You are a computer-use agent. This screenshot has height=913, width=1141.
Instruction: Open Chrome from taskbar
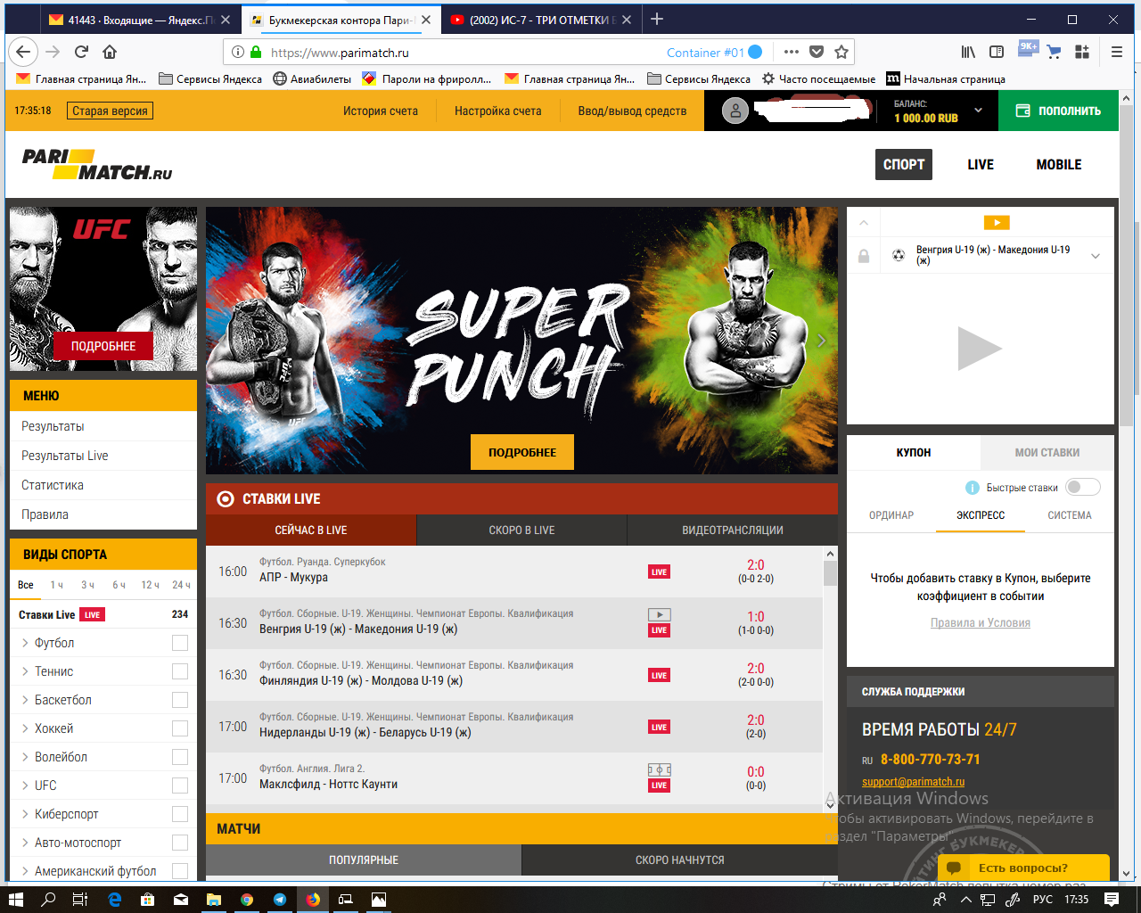[247, 900]
